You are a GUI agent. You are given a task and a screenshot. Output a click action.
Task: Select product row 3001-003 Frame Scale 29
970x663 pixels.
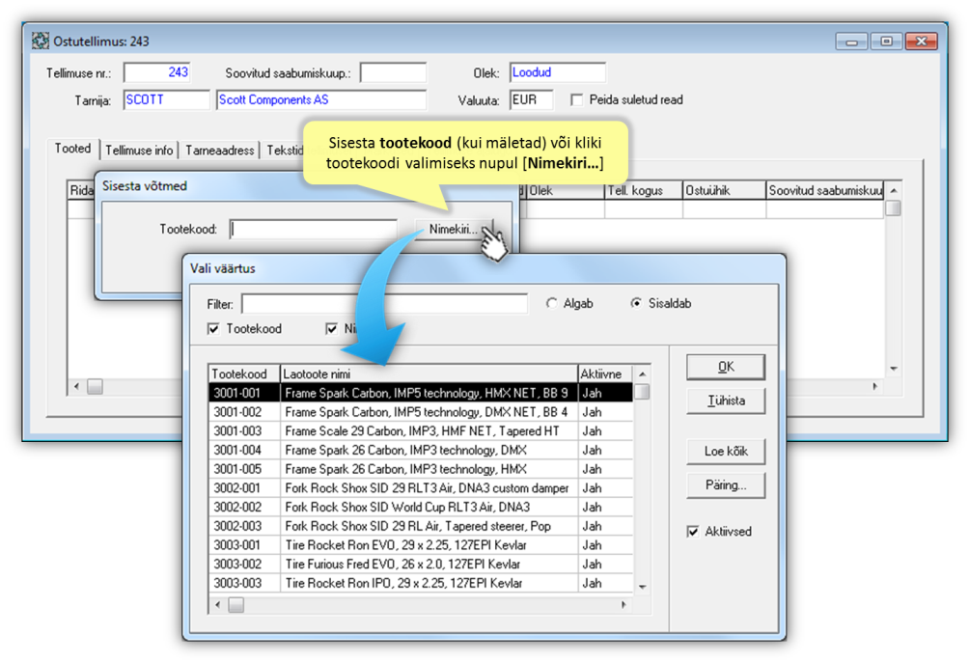pyautogui.click(x=421, y=431)
